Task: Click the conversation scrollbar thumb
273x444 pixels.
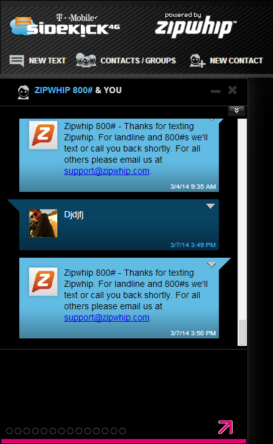Action: tap(243, 332)
